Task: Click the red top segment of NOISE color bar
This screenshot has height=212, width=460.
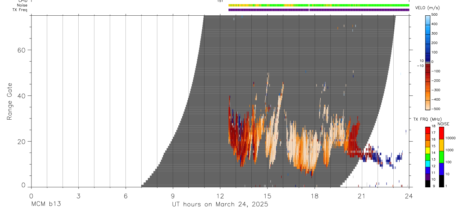Action: 441,133
